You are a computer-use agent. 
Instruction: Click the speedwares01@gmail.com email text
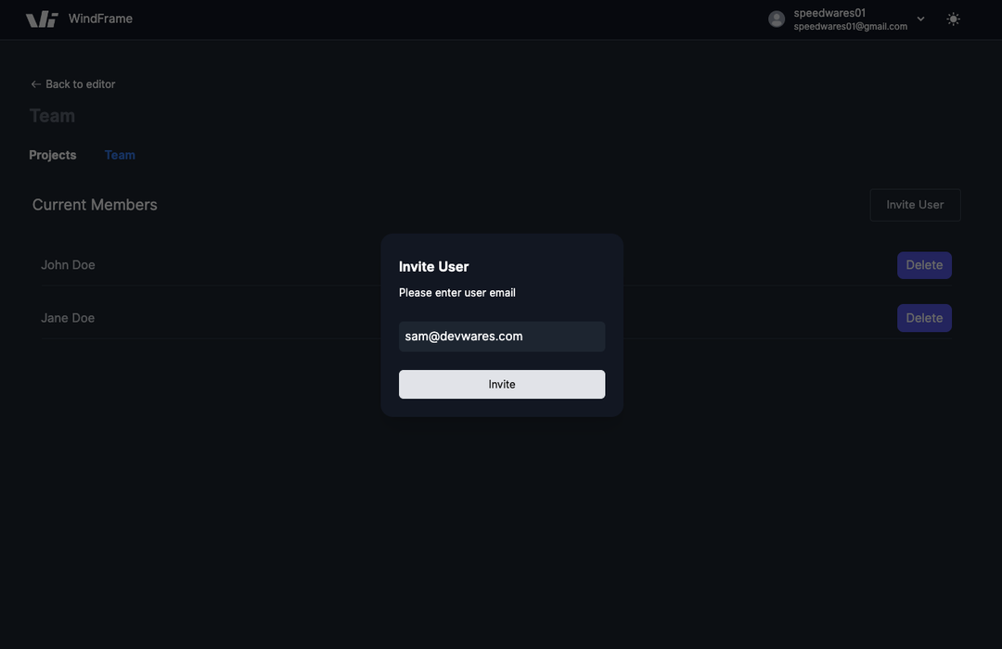tap(850, 27)
